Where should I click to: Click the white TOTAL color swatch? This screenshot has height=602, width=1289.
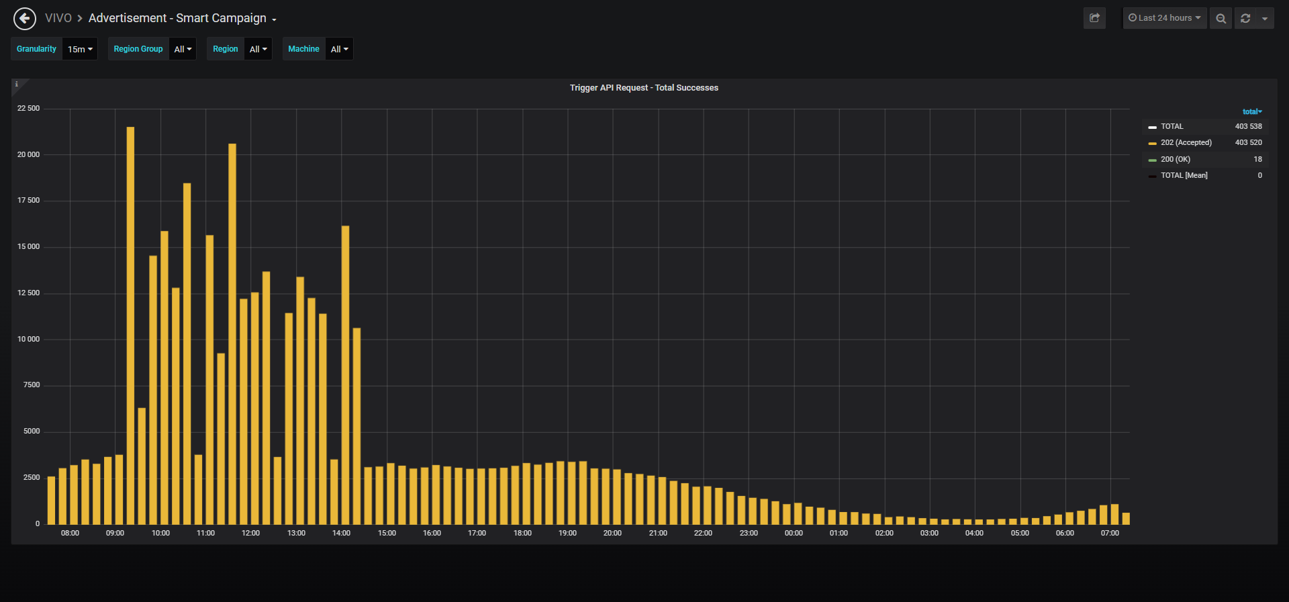(1152, 127)
